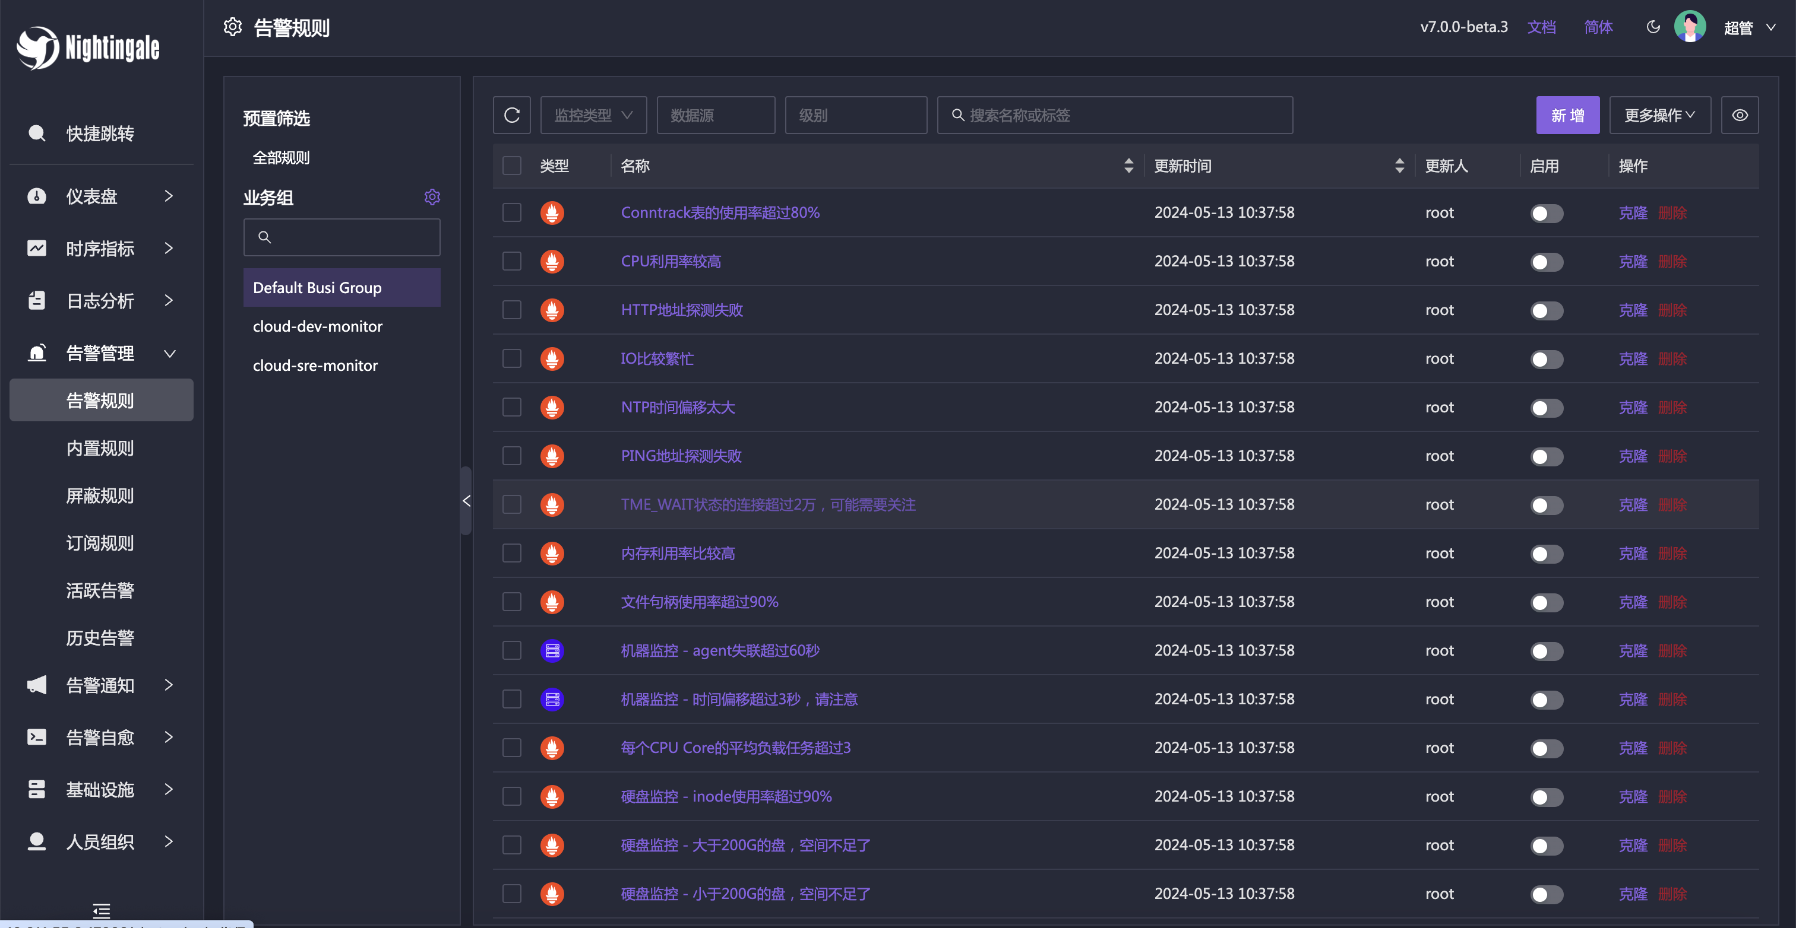Select the cloud-sre-monitor business group
1796x928 pixels.
(x=342, y=365)
